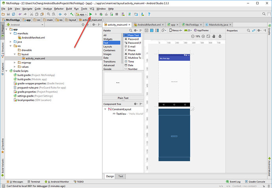Click the Find magnifier in main toolbar
The image size is (272, 188).
(x=48, y=14)
